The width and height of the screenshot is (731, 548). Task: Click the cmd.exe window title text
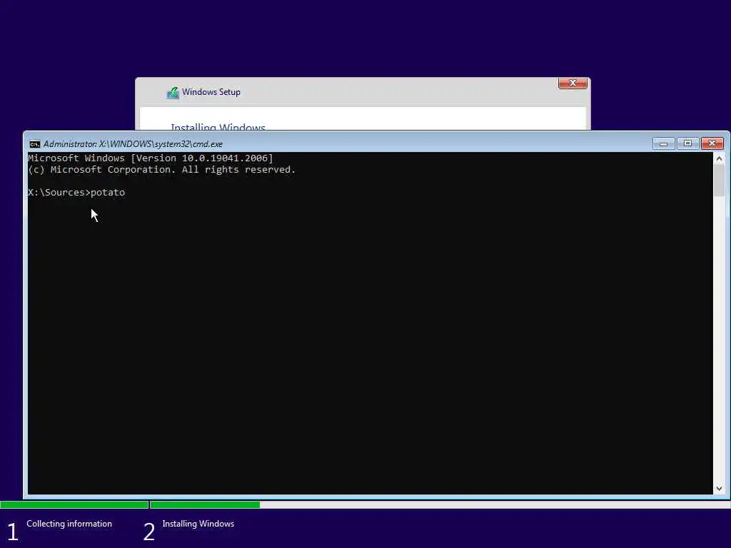pos(133,144)
